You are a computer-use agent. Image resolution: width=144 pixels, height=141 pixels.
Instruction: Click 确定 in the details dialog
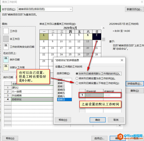tap(98, 120)
